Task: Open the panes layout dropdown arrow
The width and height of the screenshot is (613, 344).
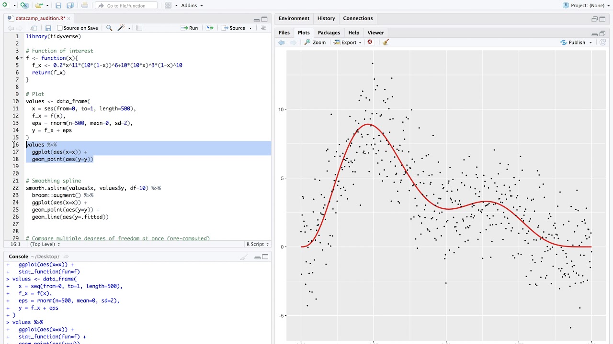Action: click(x=176, y=6)
